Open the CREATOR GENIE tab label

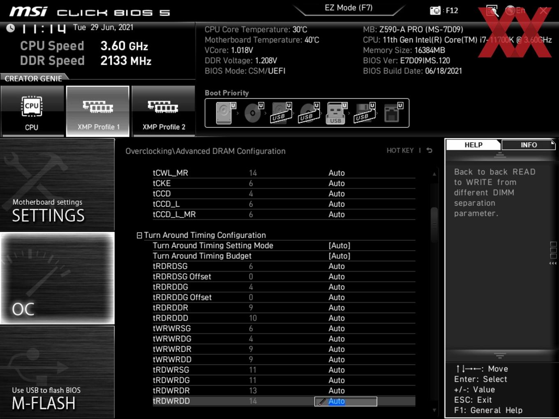pyautogui.click(x=33, y=78)
